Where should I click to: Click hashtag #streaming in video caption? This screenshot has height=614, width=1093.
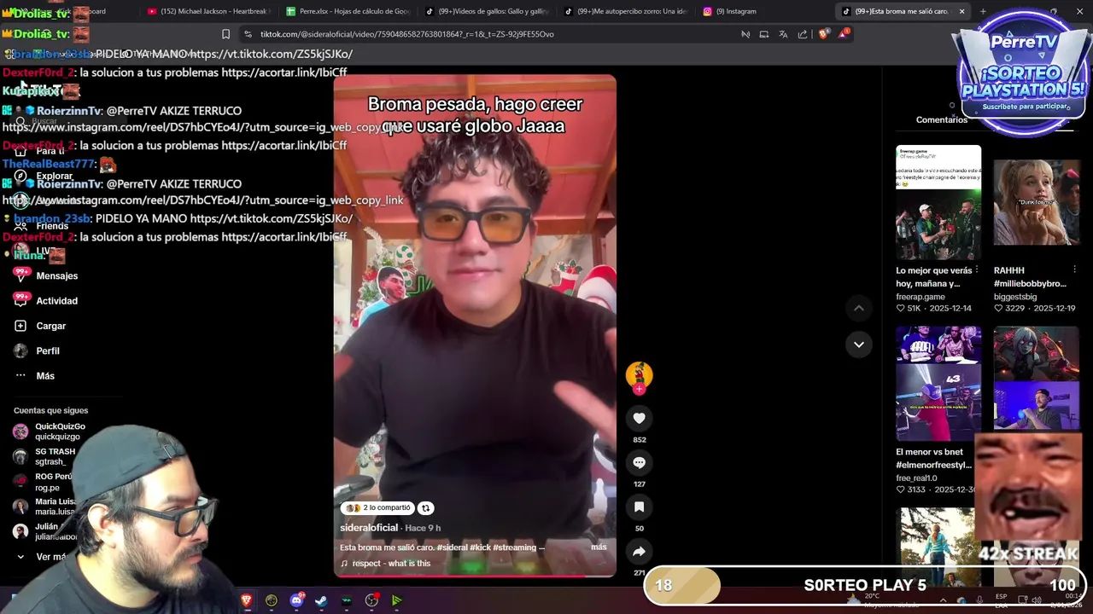[514, 547]
